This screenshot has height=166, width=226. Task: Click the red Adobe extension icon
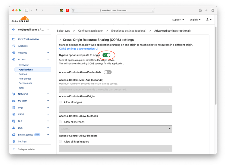coord(67,10)
